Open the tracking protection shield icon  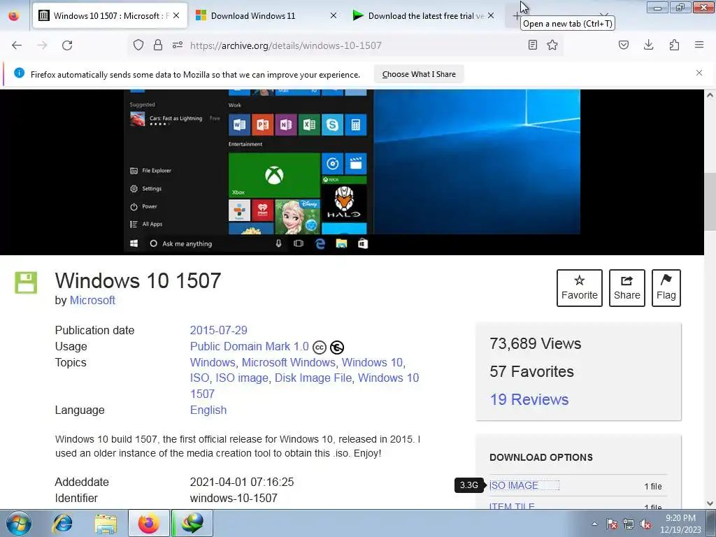138,45
